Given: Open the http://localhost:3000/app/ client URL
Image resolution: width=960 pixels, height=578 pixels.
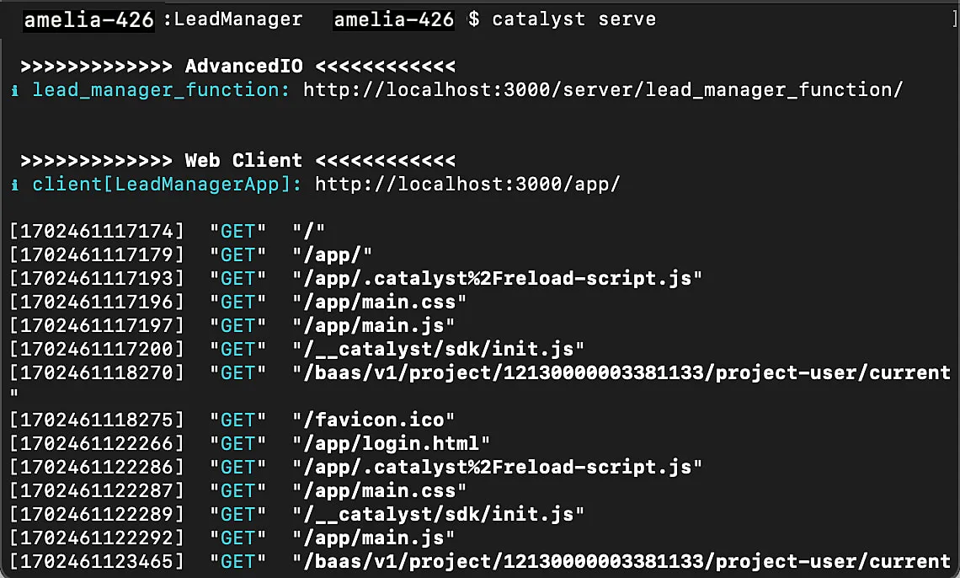Looking at the screenshot, I should pyautogui.click(x=467, y=184).
